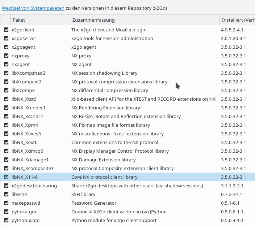Select the libNX_Xfixes3 package name
The width and height of the screenshot is (255, 226).
[26, 134]
